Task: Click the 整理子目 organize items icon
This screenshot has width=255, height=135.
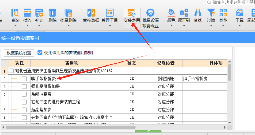Action: pos(109,13)
